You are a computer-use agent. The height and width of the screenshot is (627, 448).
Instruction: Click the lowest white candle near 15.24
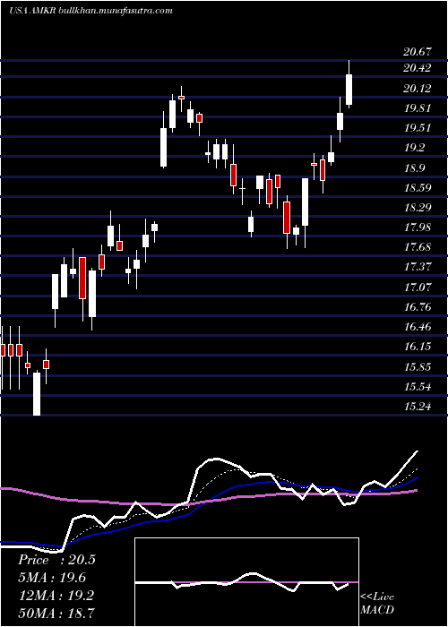pyautogui.click(x=37, y=393)
